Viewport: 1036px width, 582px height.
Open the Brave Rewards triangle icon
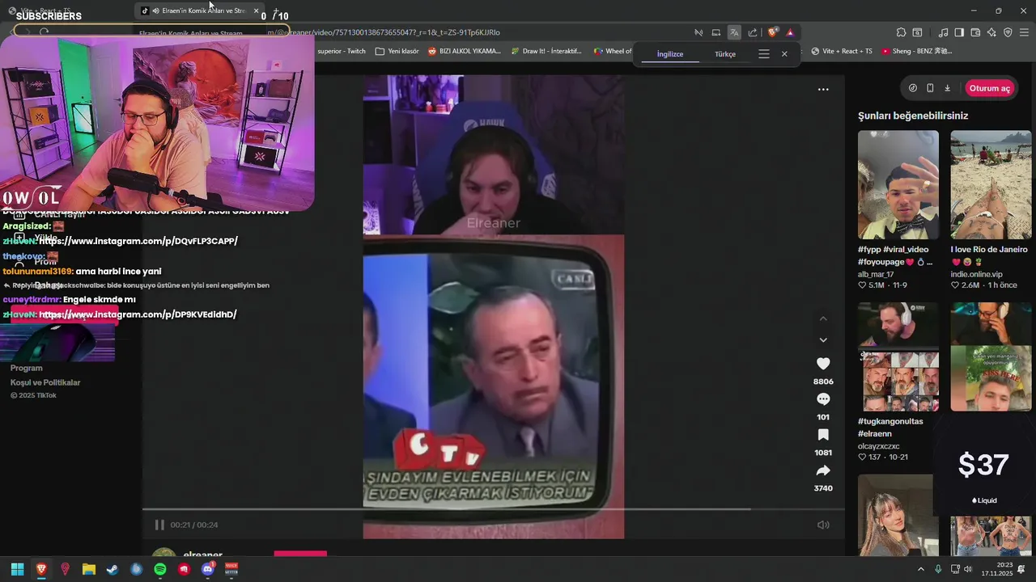[x=790, y=32]
